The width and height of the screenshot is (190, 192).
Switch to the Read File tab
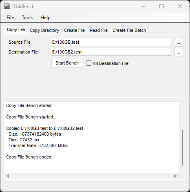coord(99,30)
